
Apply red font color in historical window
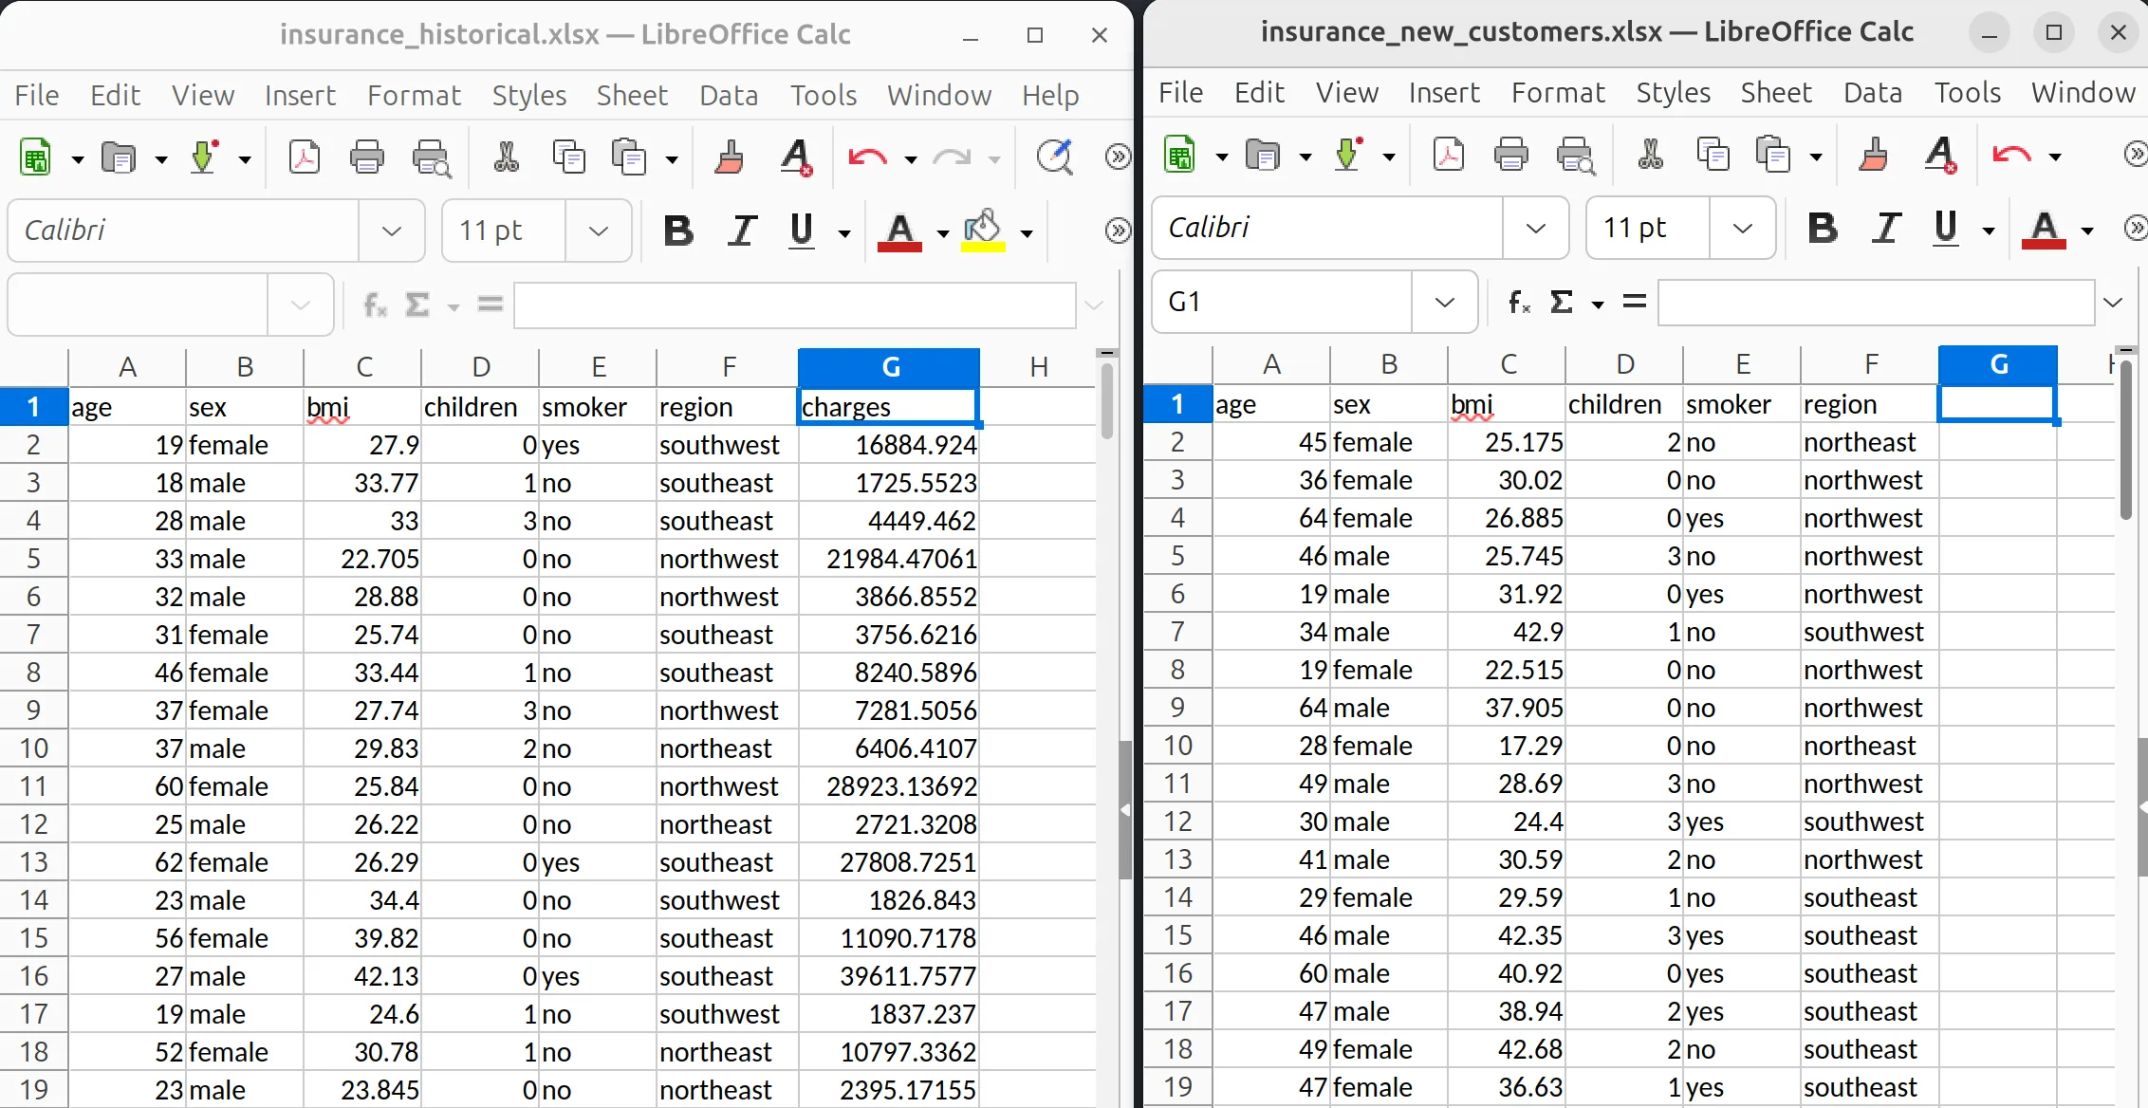(899, 231)
